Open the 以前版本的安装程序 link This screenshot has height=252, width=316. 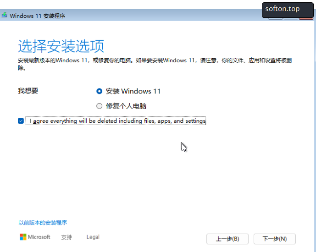[43, 223]
